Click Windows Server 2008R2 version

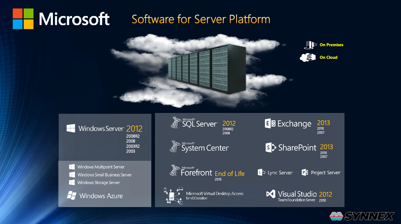click(133, 136)
